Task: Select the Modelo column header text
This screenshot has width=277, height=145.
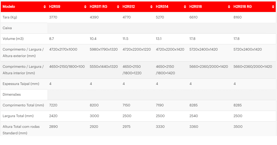Action: click(x=9, y=6)
